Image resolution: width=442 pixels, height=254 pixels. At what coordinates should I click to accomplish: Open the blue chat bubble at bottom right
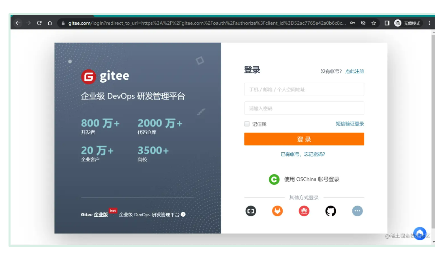pyautogui.click(x=420, y=233)
